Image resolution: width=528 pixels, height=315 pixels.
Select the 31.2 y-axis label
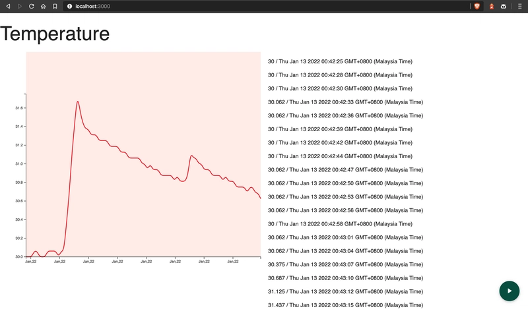tap(19, 145)
